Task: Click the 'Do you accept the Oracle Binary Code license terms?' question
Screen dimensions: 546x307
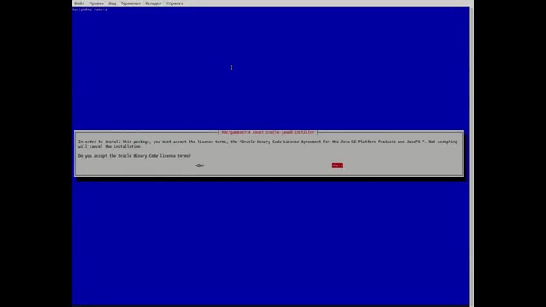Action: coord(135,156)
